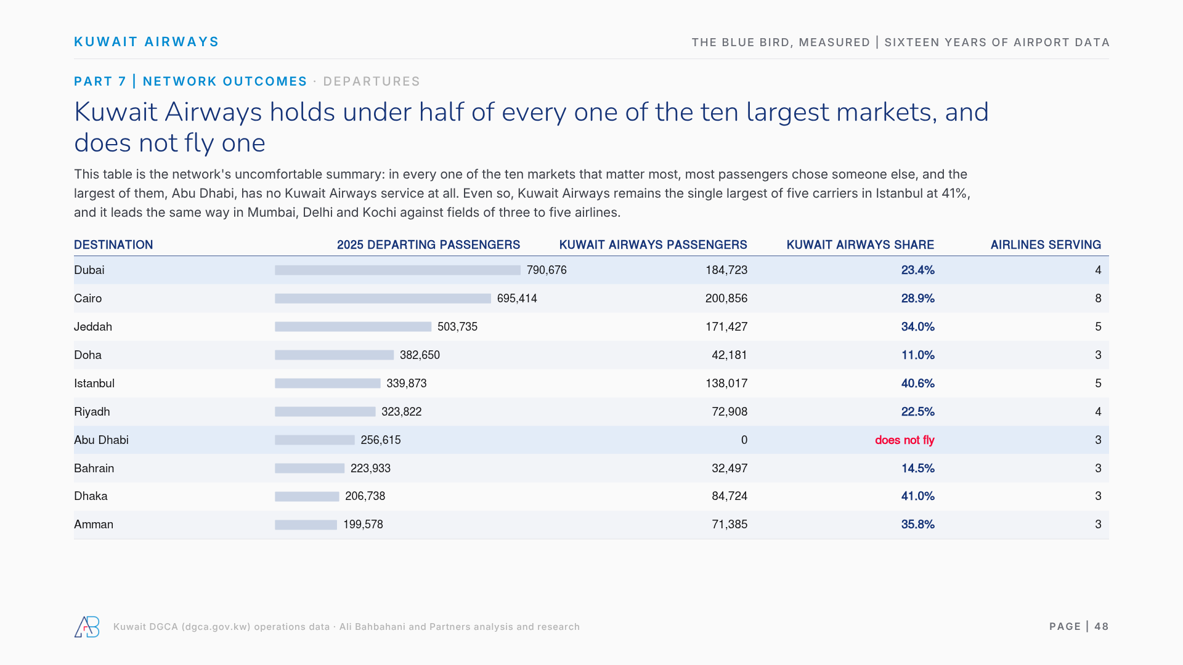Click Kuwait Airways passengers value 71,385
Viewport: 1183px width, 665px height.
730,525
